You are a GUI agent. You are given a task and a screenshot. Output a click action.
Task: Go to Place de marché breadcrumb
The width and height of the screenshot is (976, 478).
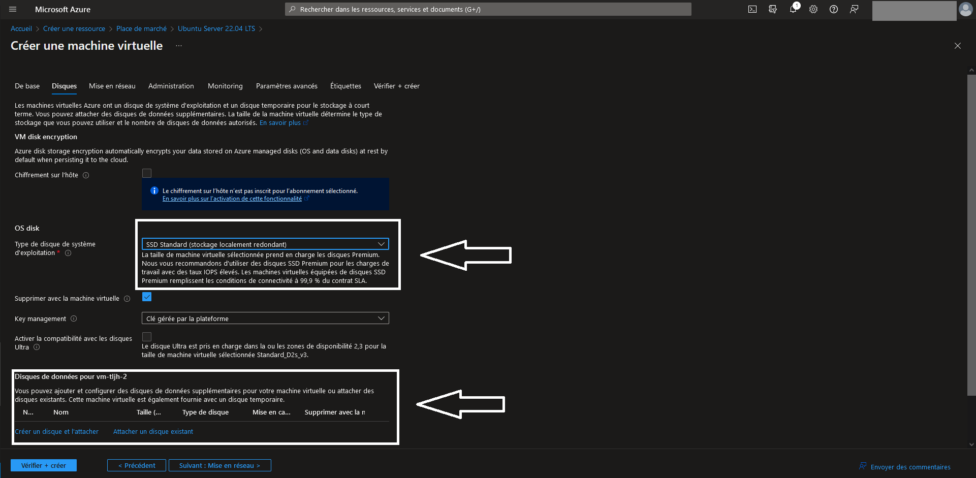(141, 28)
